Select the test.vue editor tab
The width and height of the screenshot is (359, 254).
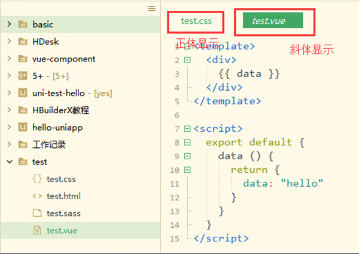269,21
